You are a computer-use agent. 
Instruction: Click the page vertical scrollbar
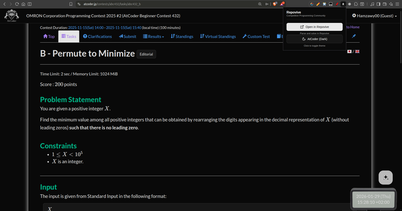click(x=400, y=36)
